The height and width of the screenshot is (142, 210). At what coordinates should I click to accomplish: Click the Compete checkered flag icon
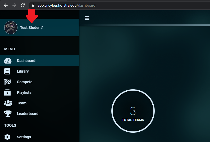7,82
